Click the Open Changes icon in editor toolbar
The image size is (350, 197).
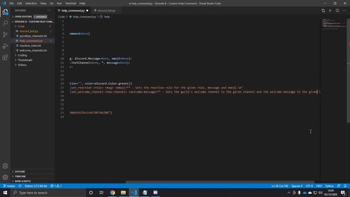coord(323,10)
